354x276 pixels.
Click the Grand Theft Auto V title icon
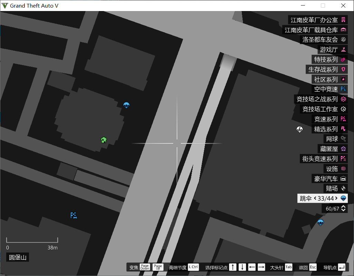[5, 6]
